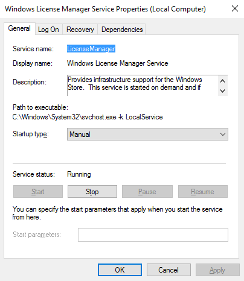Viewport: 244px width, 281px height.
Task: Expand the Startup type dropdown
Action: (147, 134)
